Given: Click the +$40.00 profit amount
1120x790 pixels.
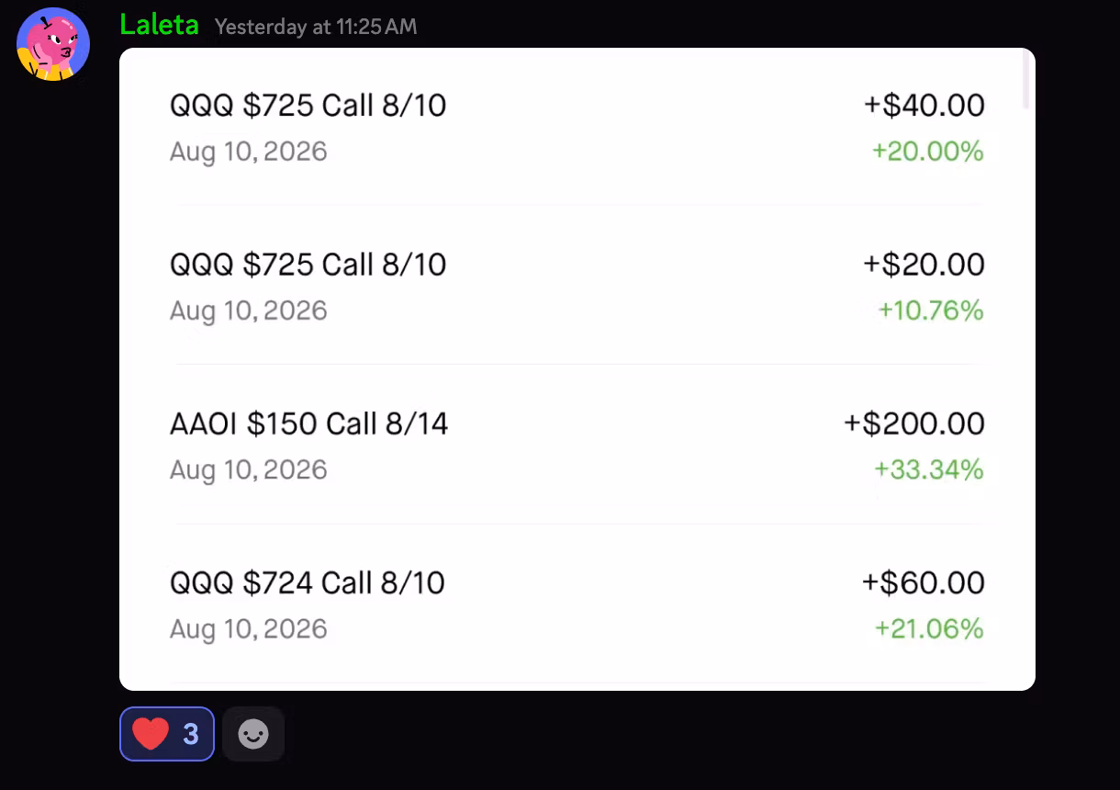Looking at the screenshot, I should (x=924, y=105).
